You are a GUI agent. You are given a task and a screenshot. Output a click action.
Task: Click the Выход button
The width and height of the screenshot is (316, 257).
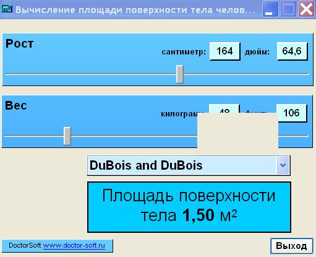pos(291,246)
